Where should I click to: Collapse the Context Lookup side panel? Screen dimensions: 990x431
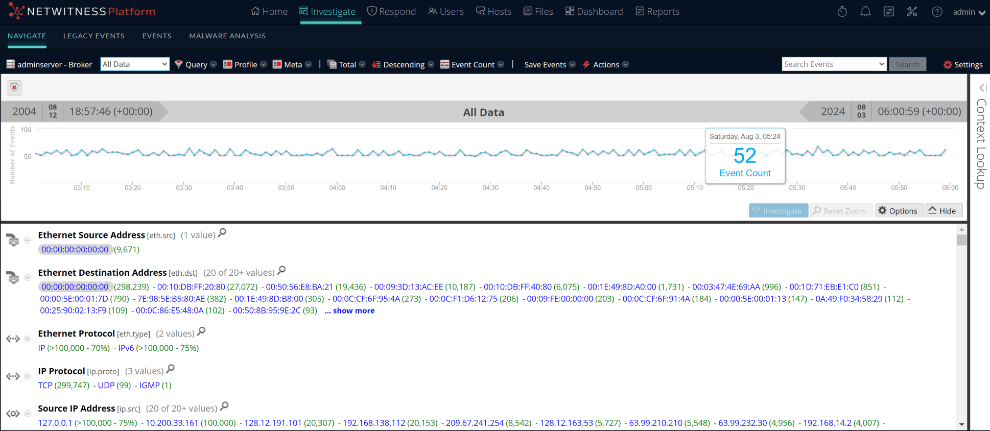pos(982,88)
